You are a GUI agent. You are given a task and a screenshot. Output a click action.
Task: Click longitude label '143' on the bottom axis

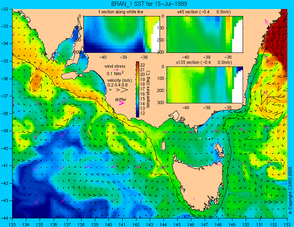[x=150, y=224]
